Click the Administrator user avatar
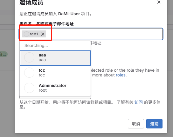 point(29,88)
